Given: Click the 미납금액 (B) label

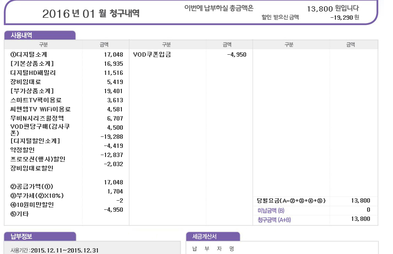Looking at the screenshot, I should 271,210.
